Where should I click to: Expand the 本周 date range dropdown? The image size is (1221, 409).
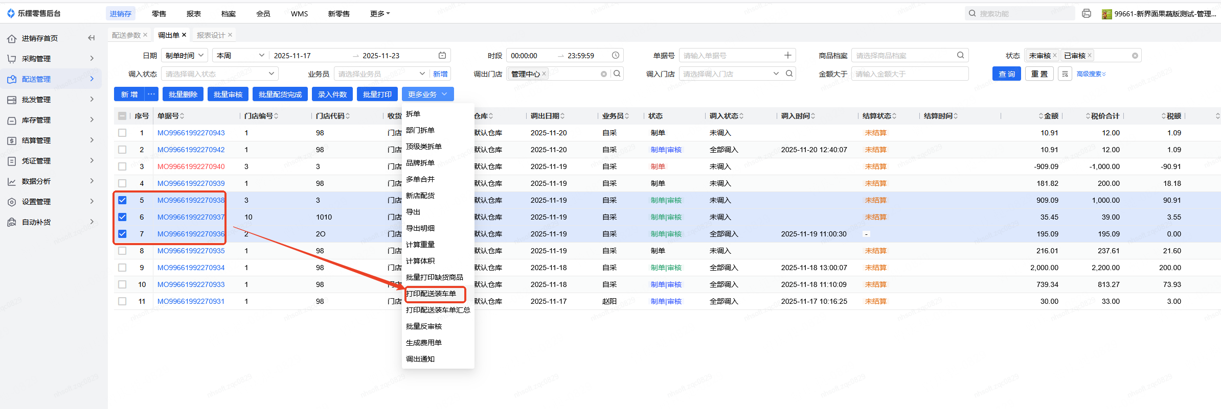(240, 55)
